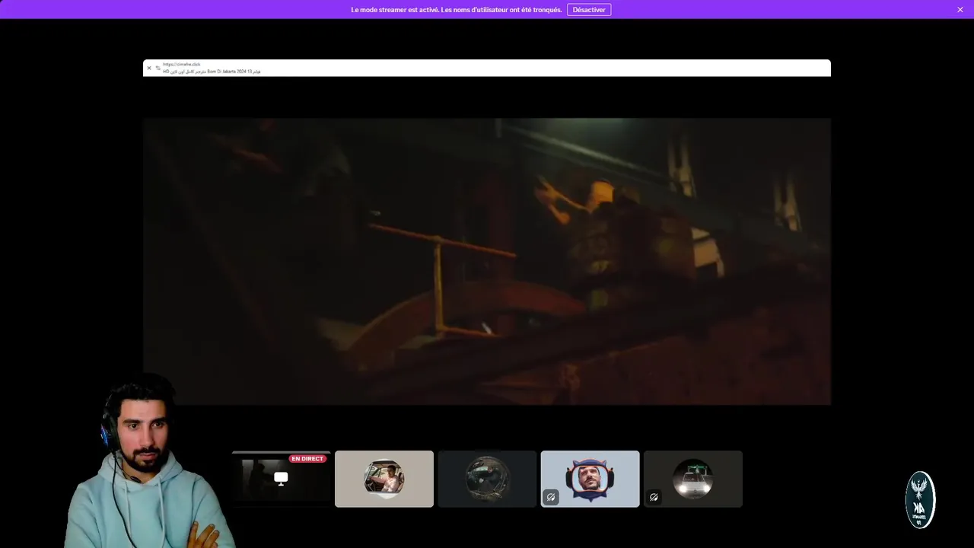The width and height of the screenshot is (974, 548).
Task: Click the Désactiver streamer mode button
Action: pyautogui.click(x=589, y=10)
